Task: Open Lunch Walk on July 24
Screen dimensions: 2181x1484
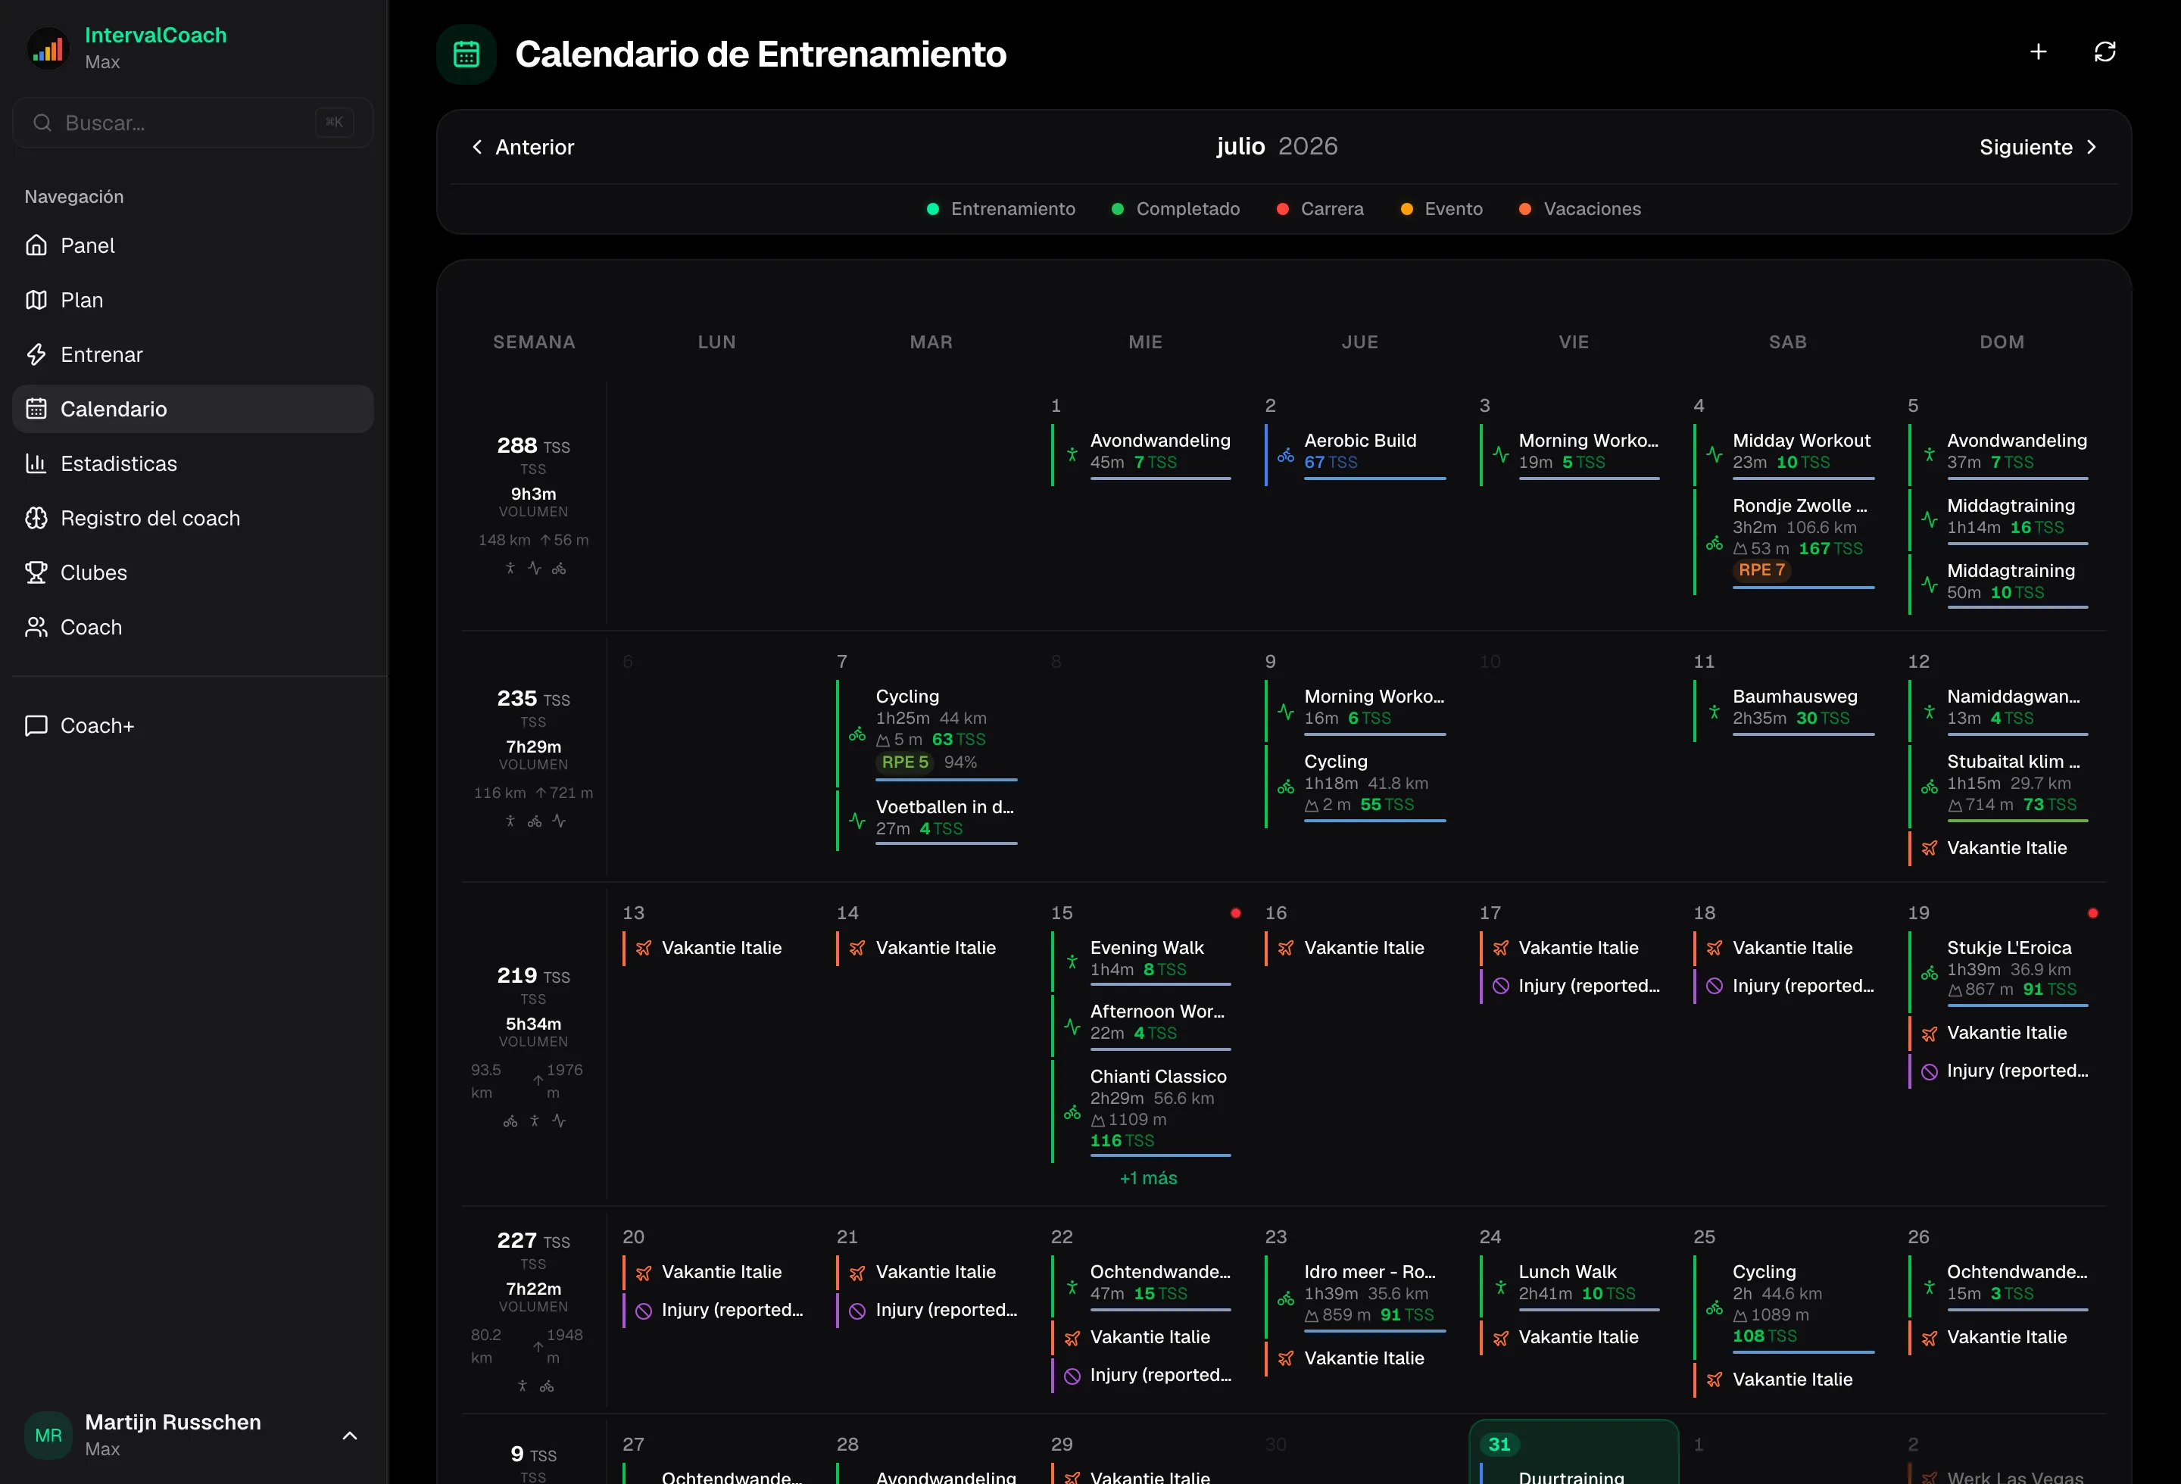Action: pyautogui.click(x=1570, y=1286)
